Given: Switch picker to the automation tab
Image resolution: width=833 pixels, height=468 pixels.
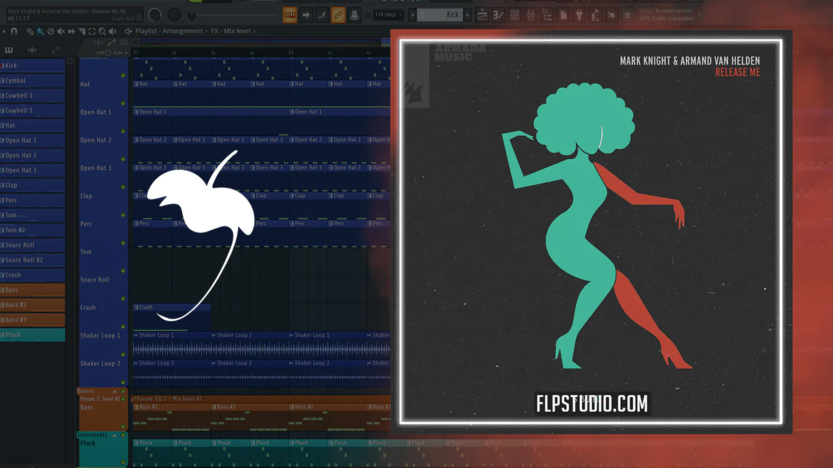Looking at the screenshot, I should click(x=55, y=50).
